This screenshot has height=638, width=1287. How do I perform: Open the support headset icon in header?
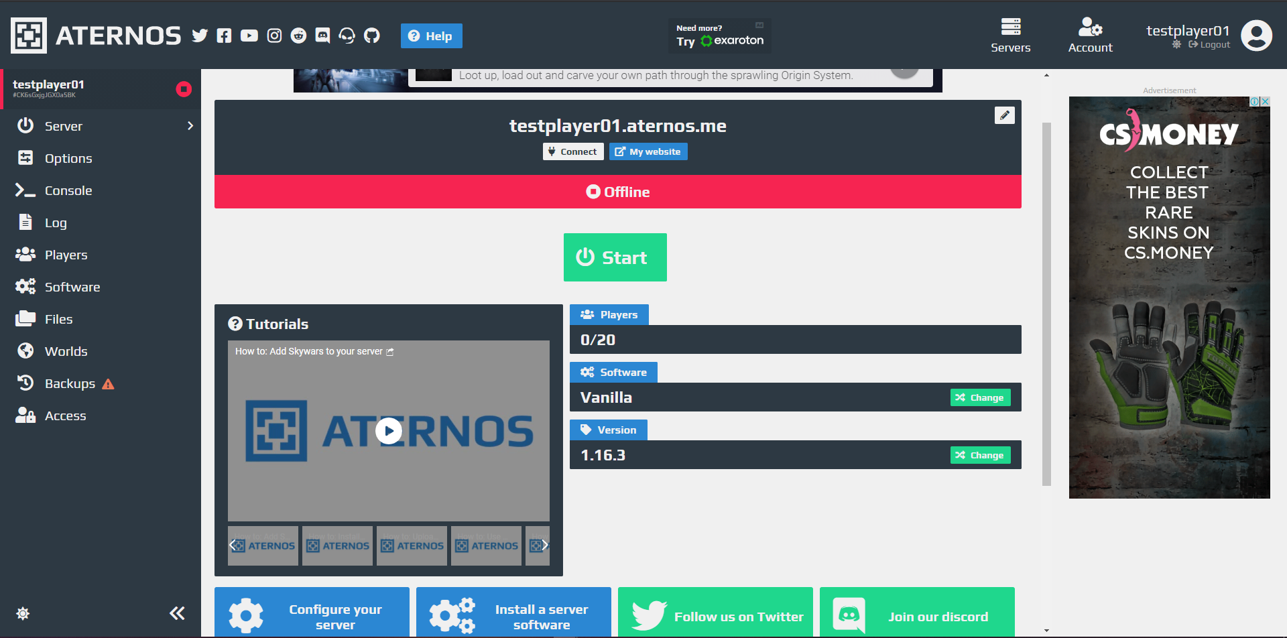point(347,36)
